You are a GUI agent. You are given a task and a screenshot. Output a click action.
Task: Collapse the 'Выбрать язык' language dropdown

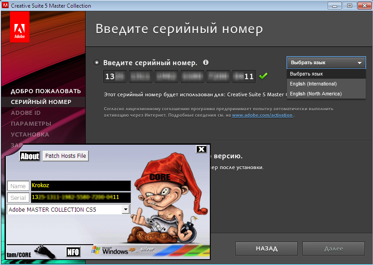326,63
